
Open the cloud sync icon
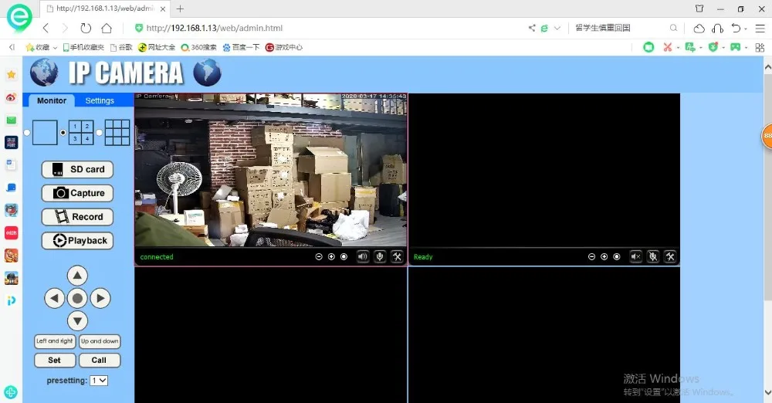699,28
